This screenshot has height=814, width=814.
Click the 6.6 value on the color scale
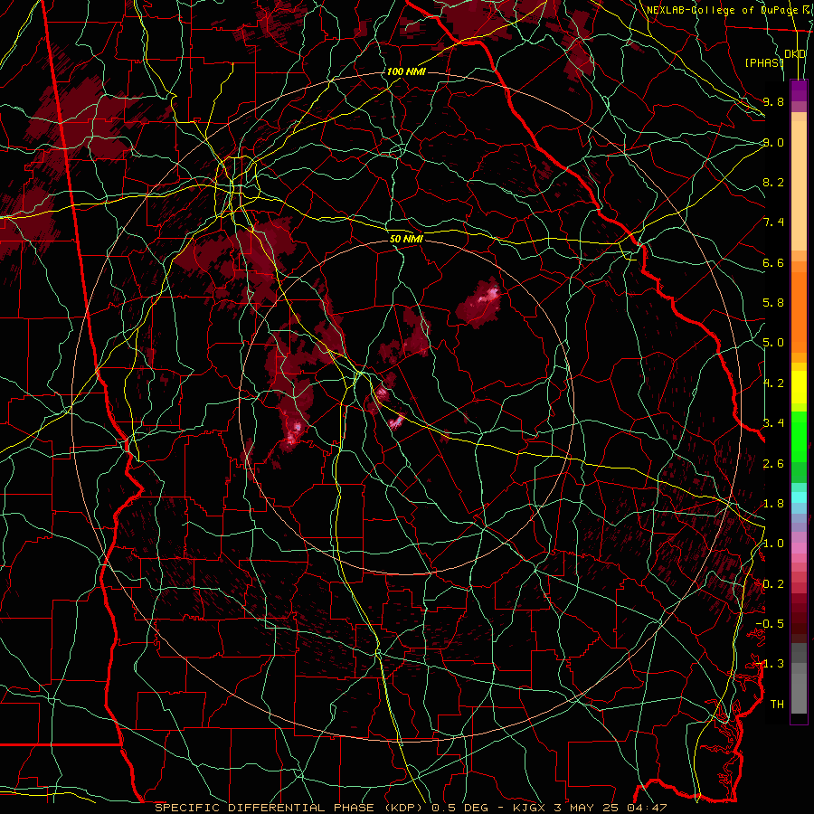(x=773, y=262)
